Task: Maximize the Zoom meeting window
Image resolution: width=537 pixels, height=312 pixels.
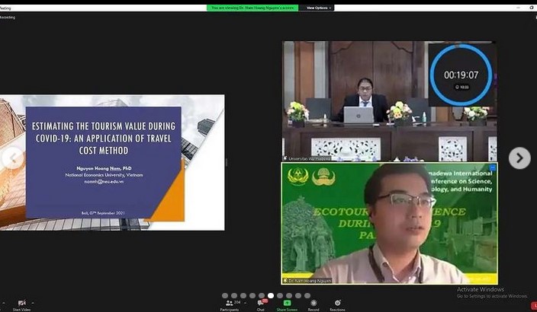Action: coord(532,8)
